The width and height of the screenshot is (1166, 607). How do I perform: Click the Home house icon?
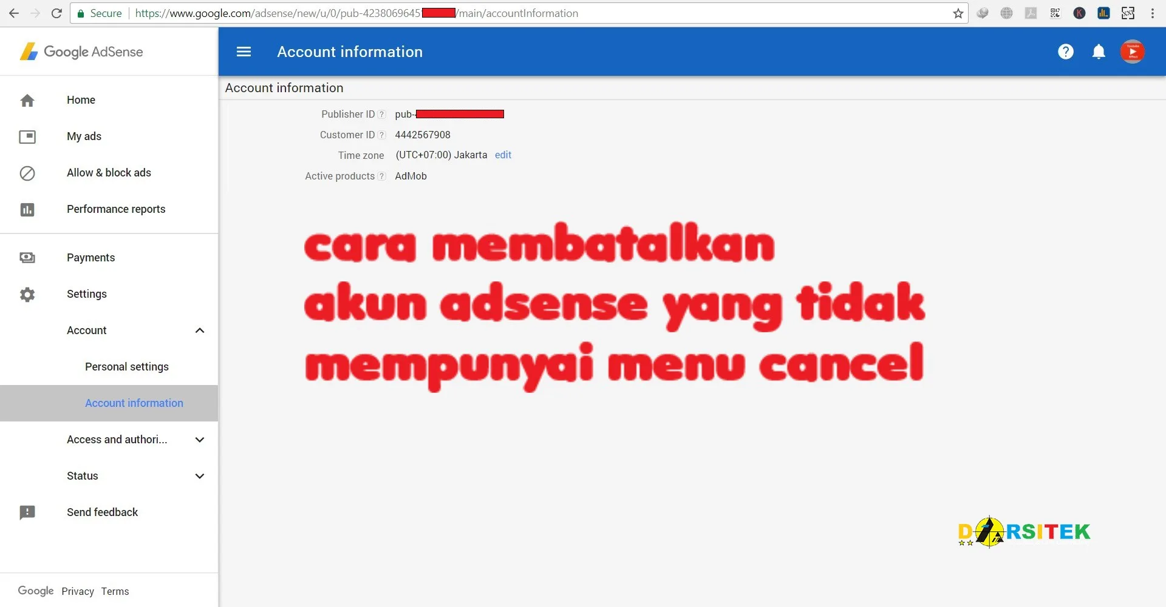27,100
